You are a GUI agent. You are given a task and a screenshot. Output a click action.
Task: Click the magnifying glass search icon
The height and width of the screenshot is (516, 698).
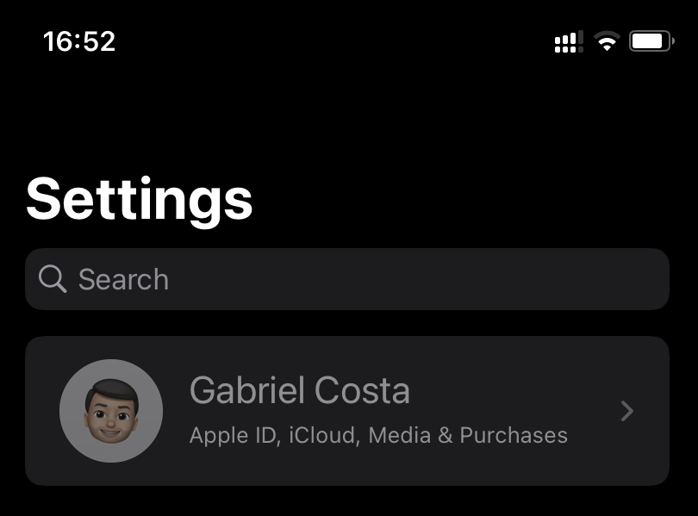(x=53, y=279)
